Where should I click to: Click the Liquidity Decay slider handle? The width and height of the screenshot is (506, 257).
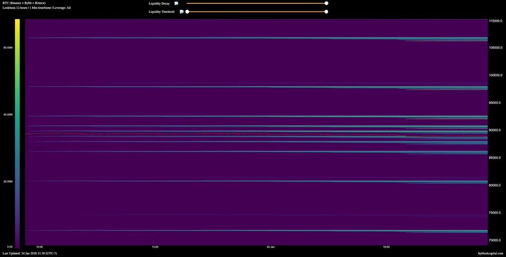pyautogui.click(x=326, y=3)
